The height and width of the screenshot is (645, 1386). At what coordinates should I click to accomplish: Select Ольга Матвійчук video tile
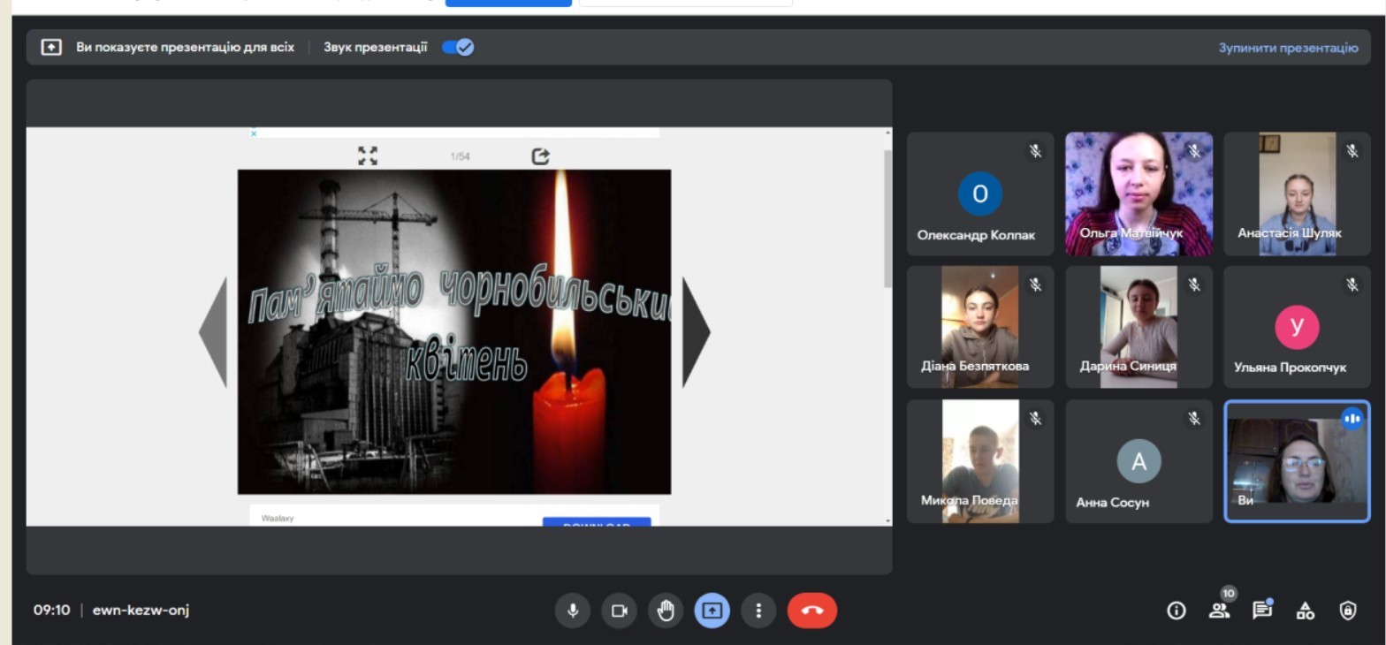coord(1138,194)
